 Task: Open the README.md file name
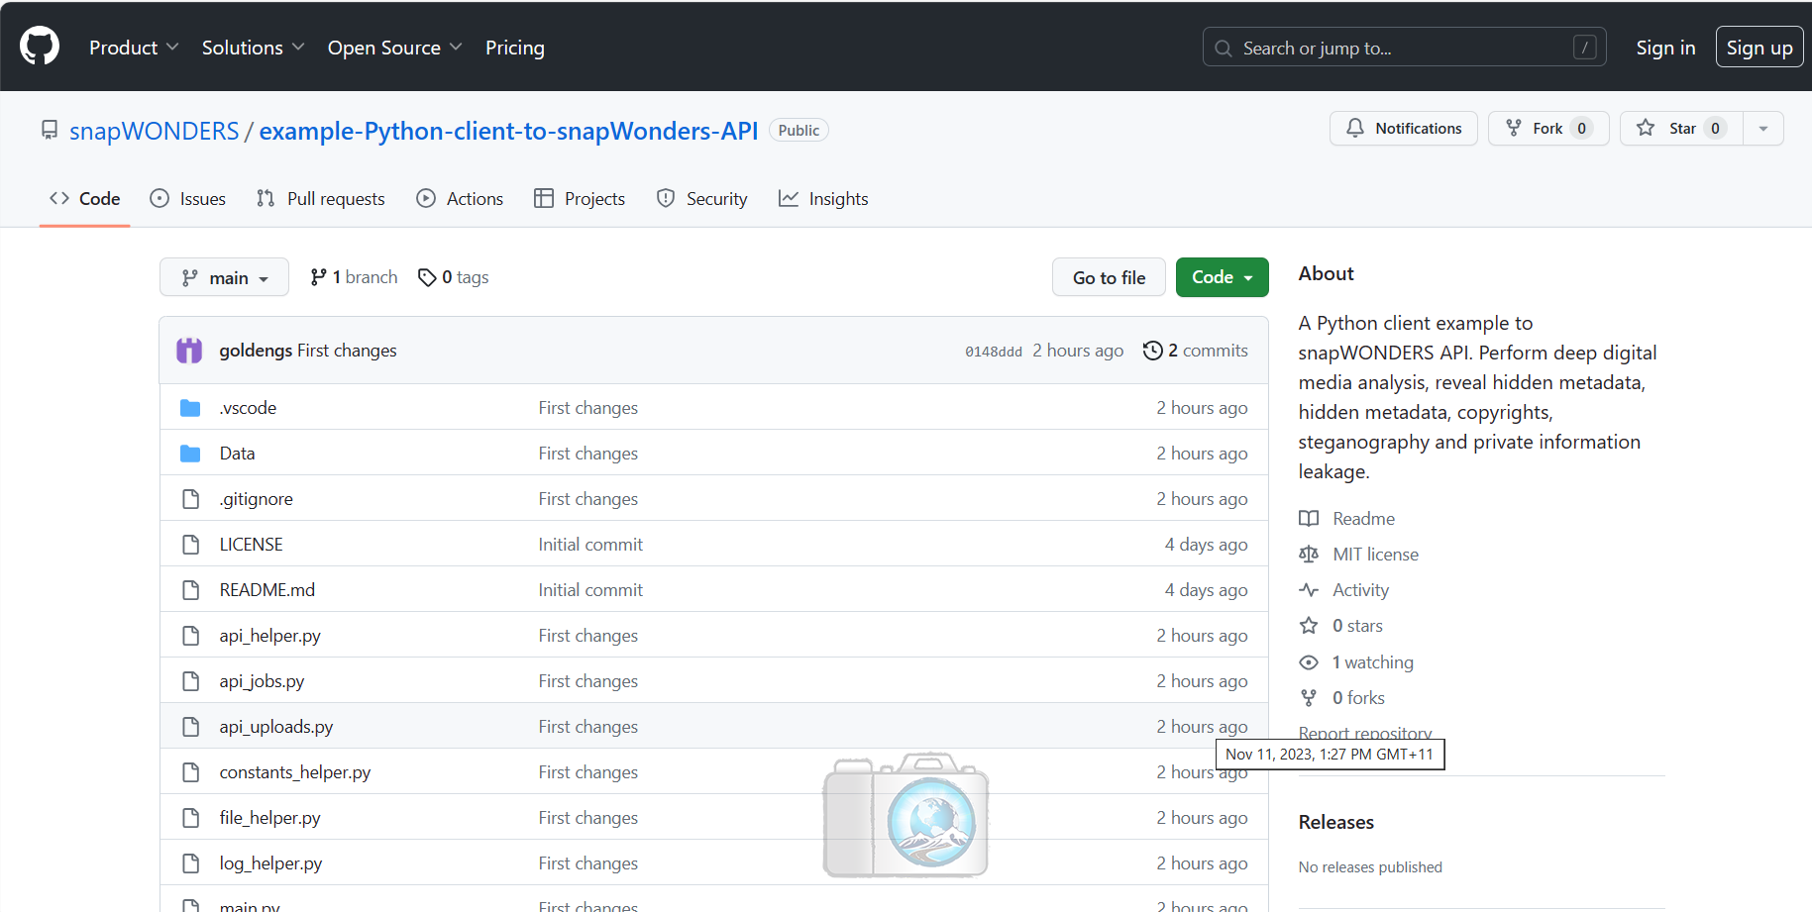[x=267, y=590]
